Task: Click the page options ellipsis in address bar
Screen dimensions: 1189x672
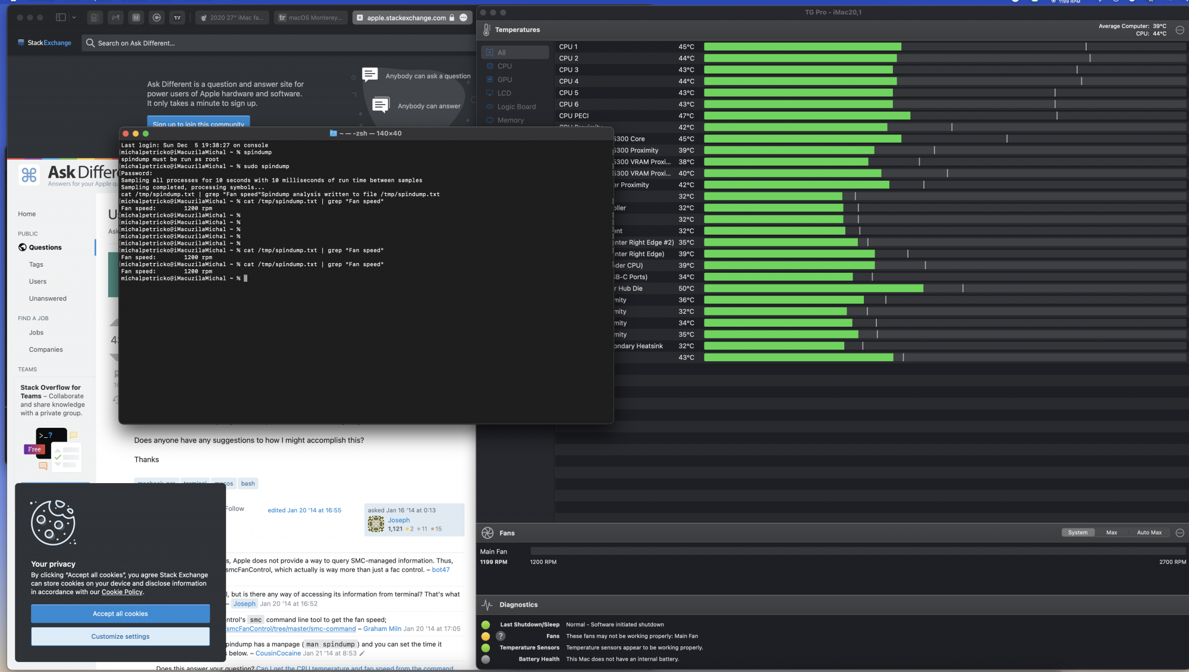Action: [x=464, y=18]
